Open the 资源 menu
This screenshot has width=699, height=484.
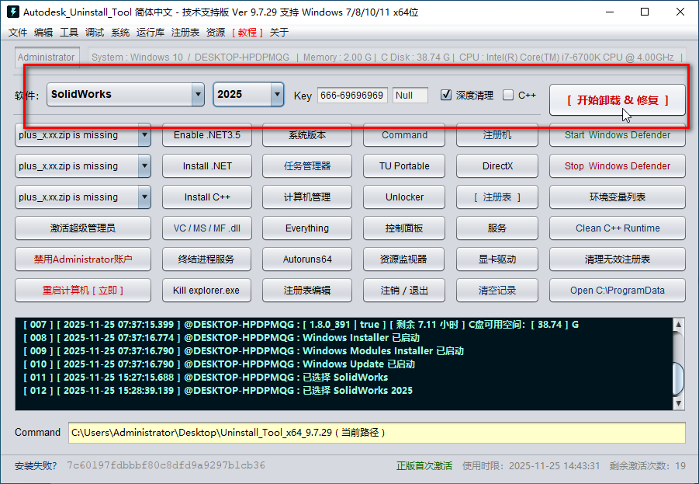pos(216,32)
